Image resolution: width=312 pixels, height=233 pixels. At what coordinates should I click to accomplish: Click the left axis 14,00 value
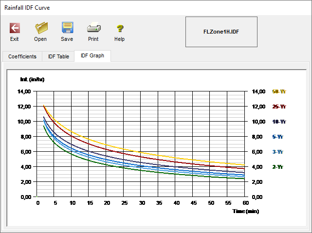point(24,91)
